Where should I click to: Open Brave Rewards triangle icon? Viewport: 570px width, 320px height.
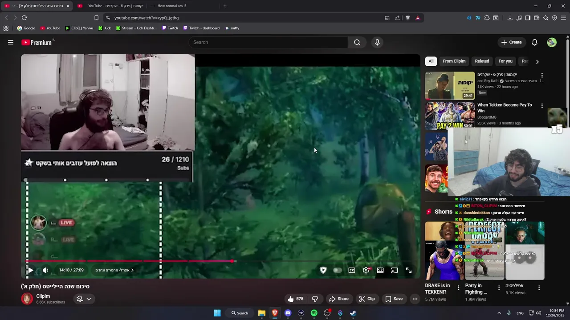click(x=418, y=18)
